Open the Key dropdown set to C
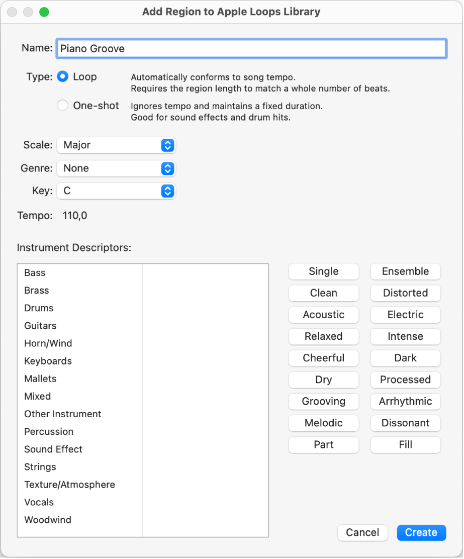 [x=116, y=191]
